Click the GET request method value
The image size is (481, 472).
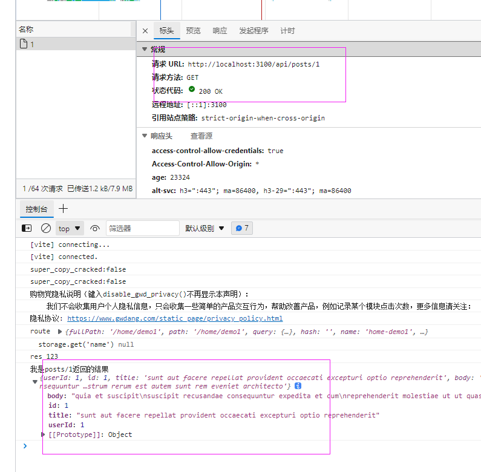tap(192, 77)
